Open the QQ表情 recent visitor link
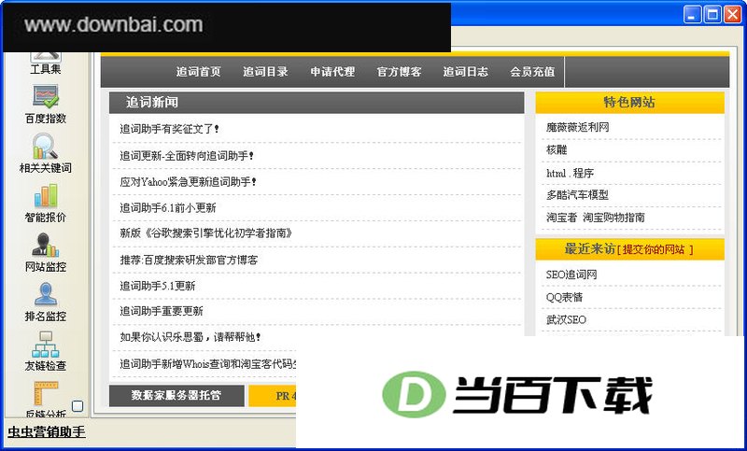The height and width of the screenshot is (451, 747). pos(564,297)
